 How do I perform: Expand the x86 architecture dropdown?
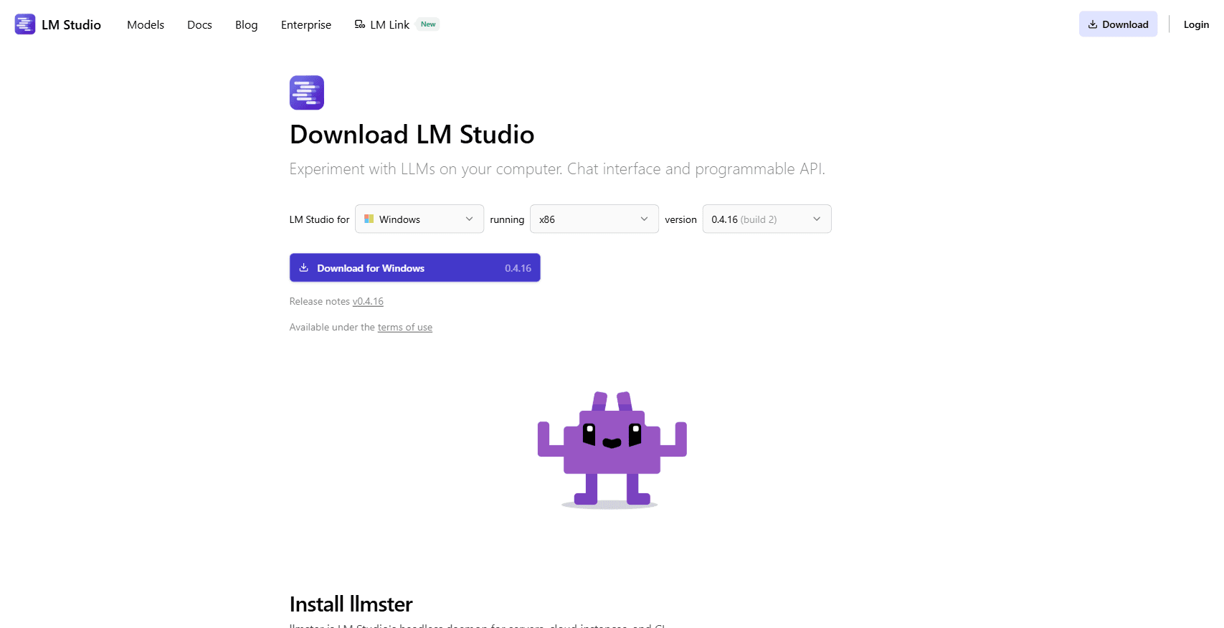pyautogui.click(x=594, y=219)
